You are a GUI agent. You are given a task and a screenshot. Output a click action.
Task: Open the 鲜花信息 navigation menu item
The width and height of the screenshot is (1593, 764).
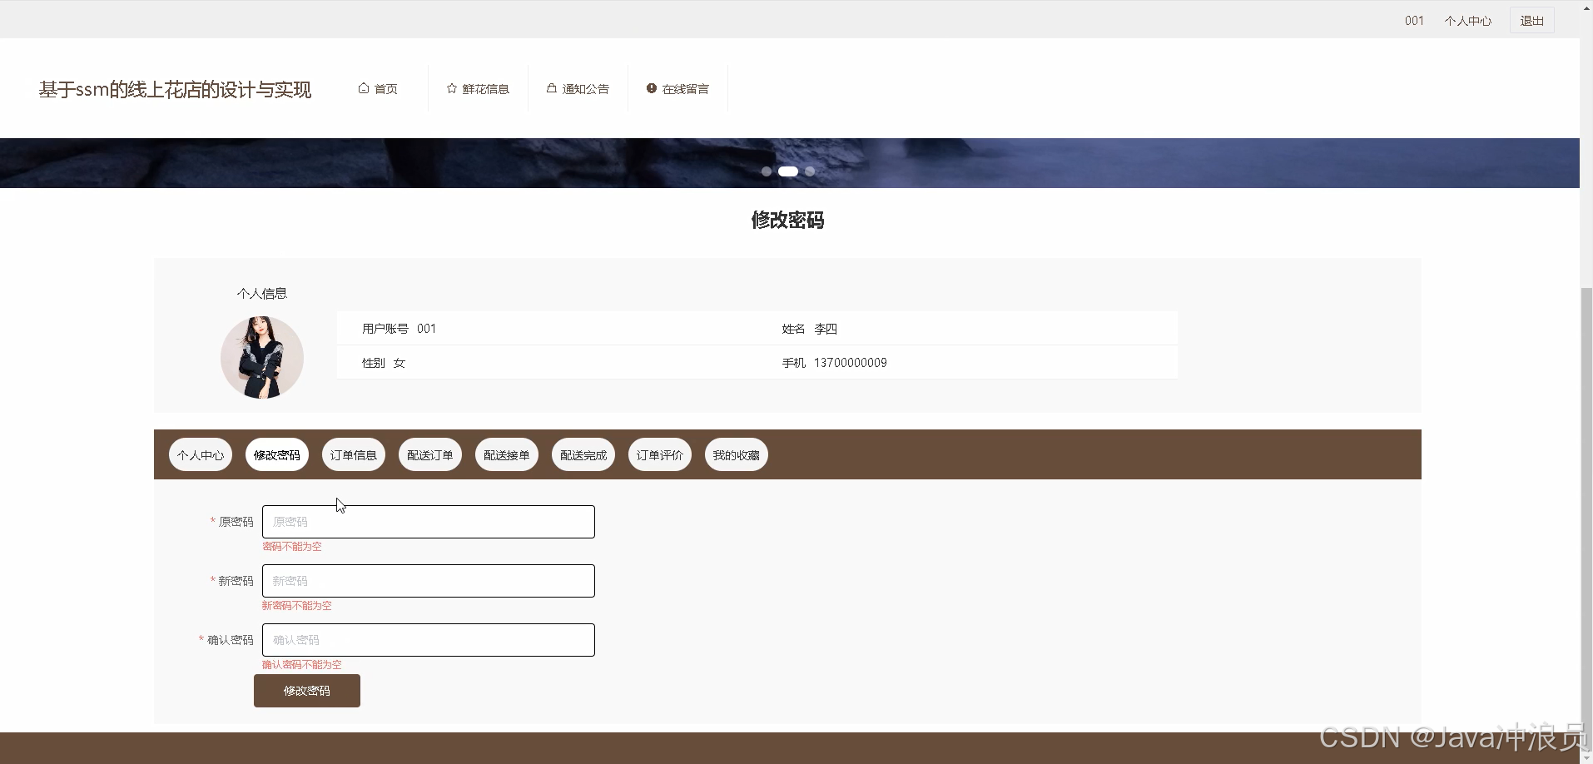[485, 87]
